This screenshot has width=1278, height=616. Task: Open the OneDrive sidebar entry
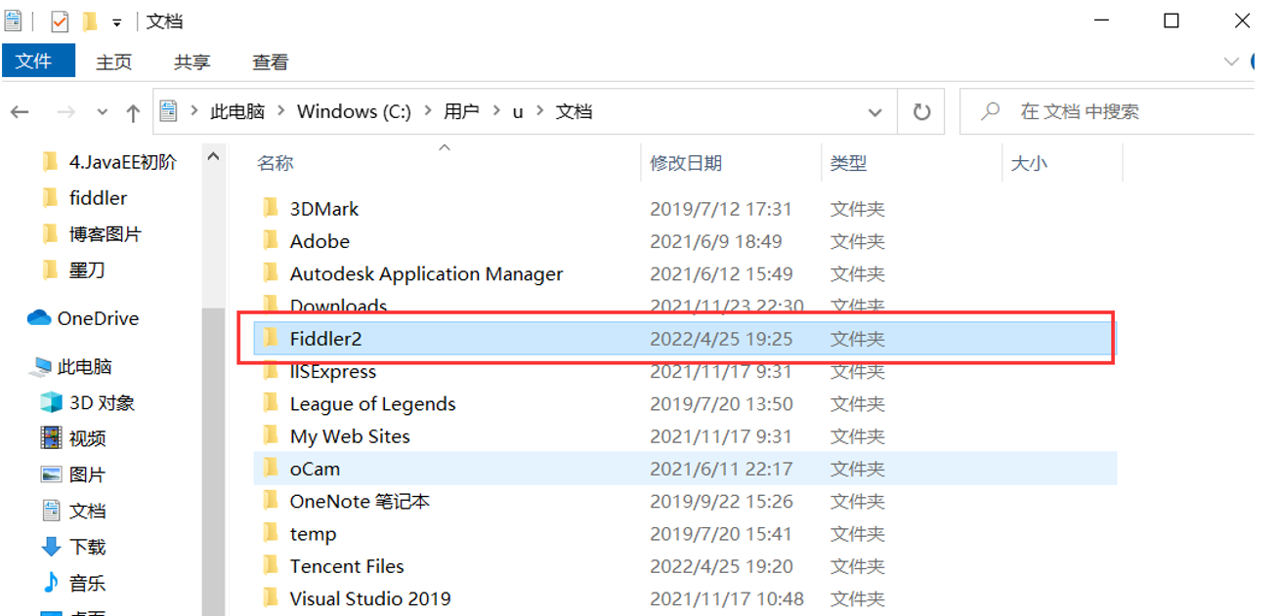[x=96, y=318]
